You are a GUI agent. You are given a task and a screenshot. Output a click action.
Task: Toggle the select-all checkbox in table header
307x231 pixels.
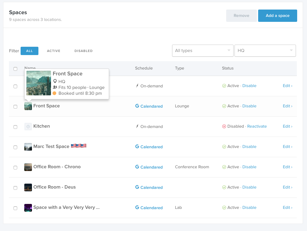(x=15, y=69)
